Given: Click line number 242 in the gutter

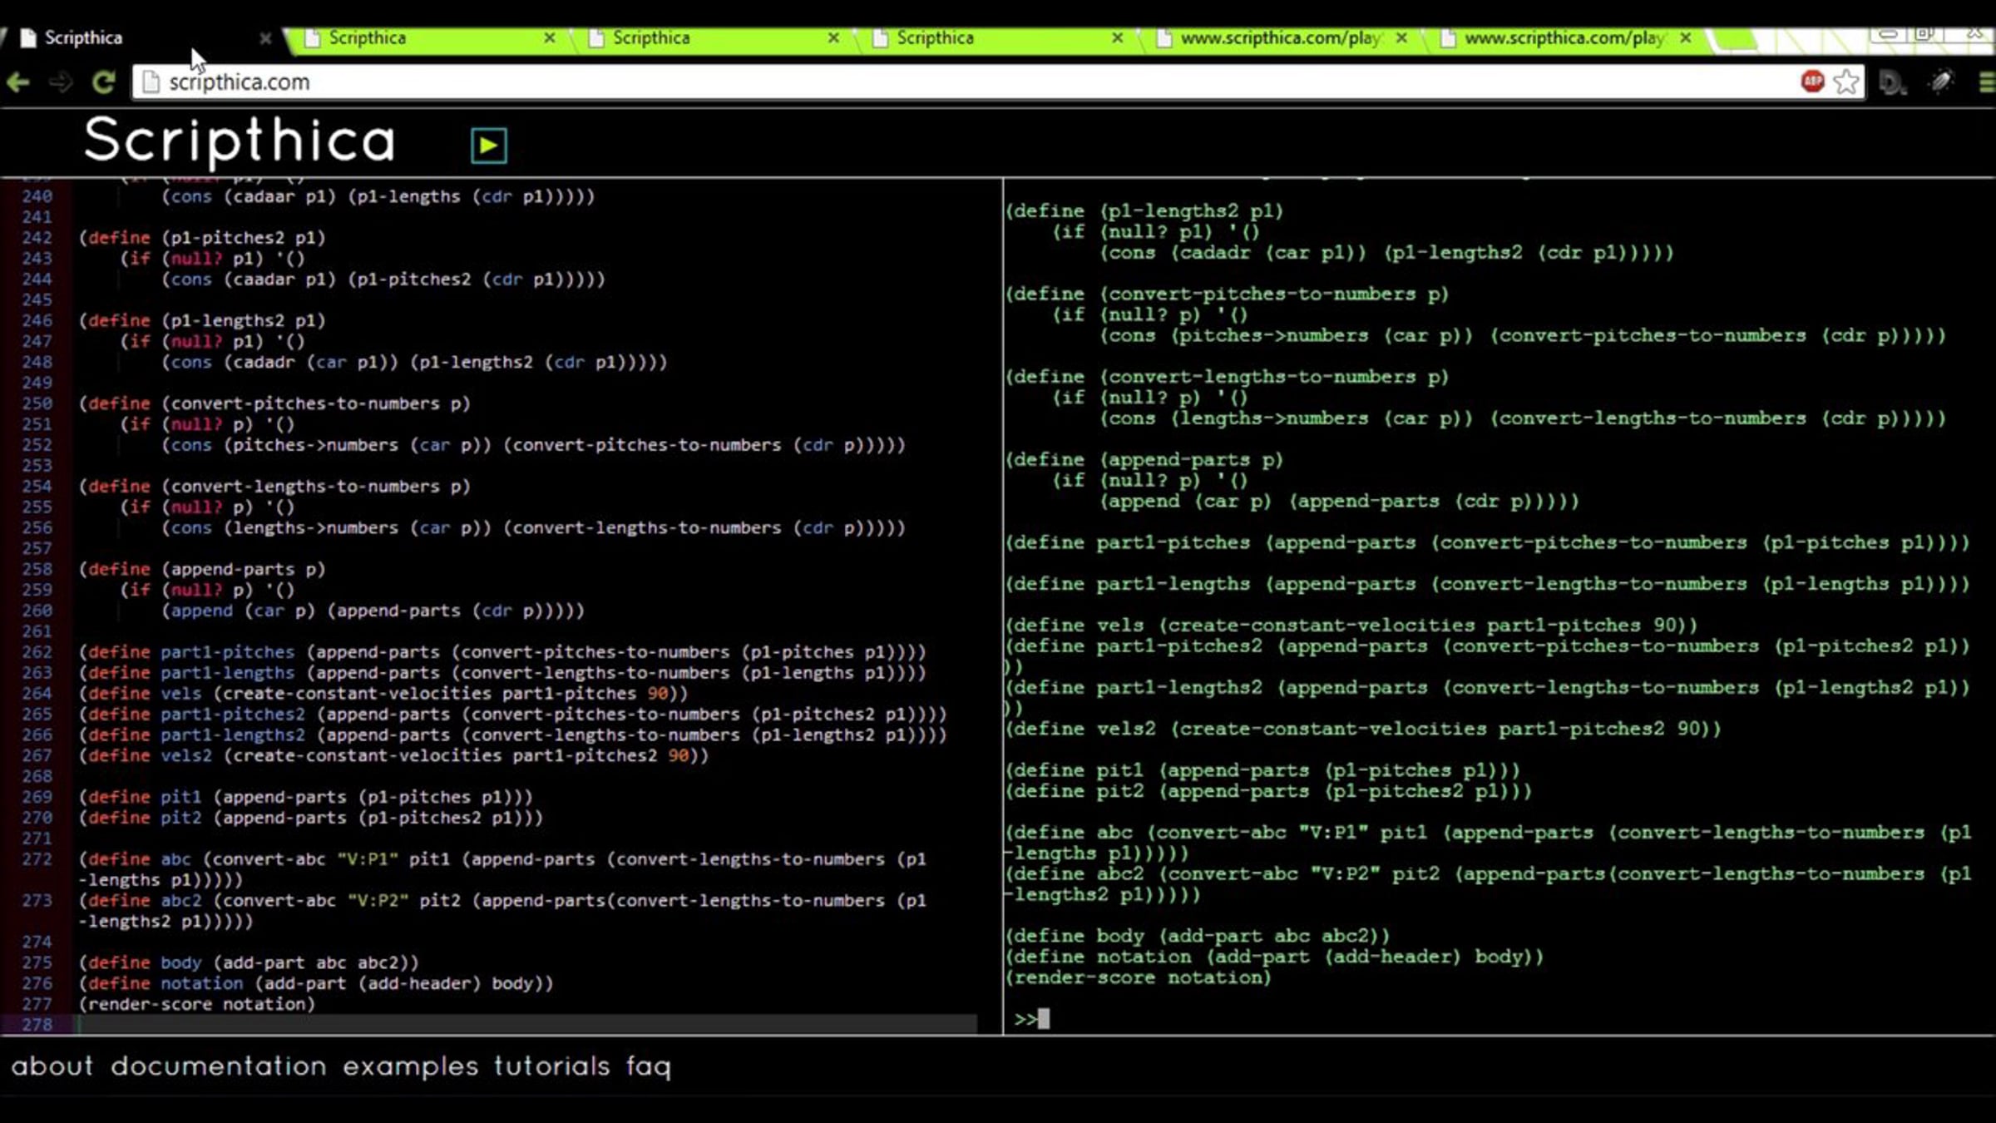Looking at the screenshot, I should click(x=37, y=238).
